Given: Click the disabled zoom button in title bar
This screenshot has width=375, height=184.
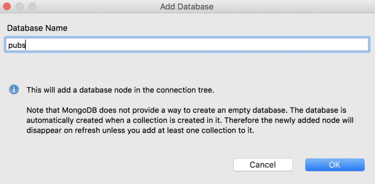Looking at the screenshot, I should point(32,6).
